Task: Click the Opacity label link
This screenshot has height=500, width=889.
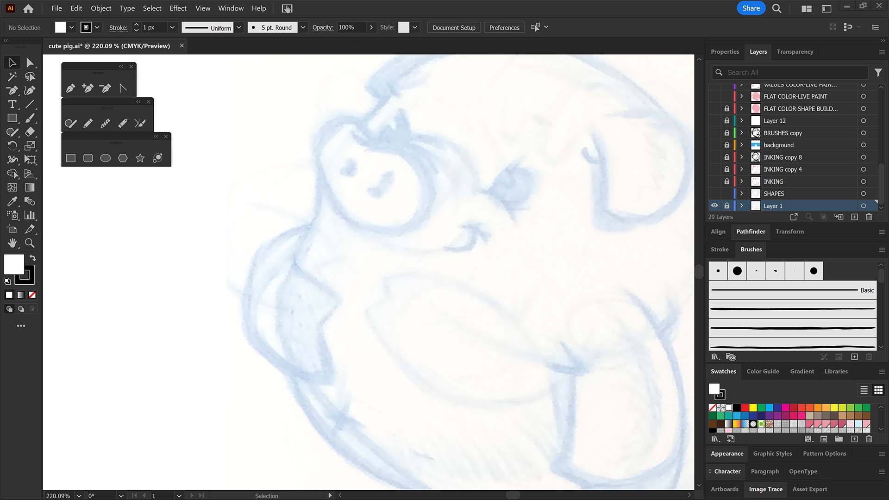Action: tap(323, 27)
